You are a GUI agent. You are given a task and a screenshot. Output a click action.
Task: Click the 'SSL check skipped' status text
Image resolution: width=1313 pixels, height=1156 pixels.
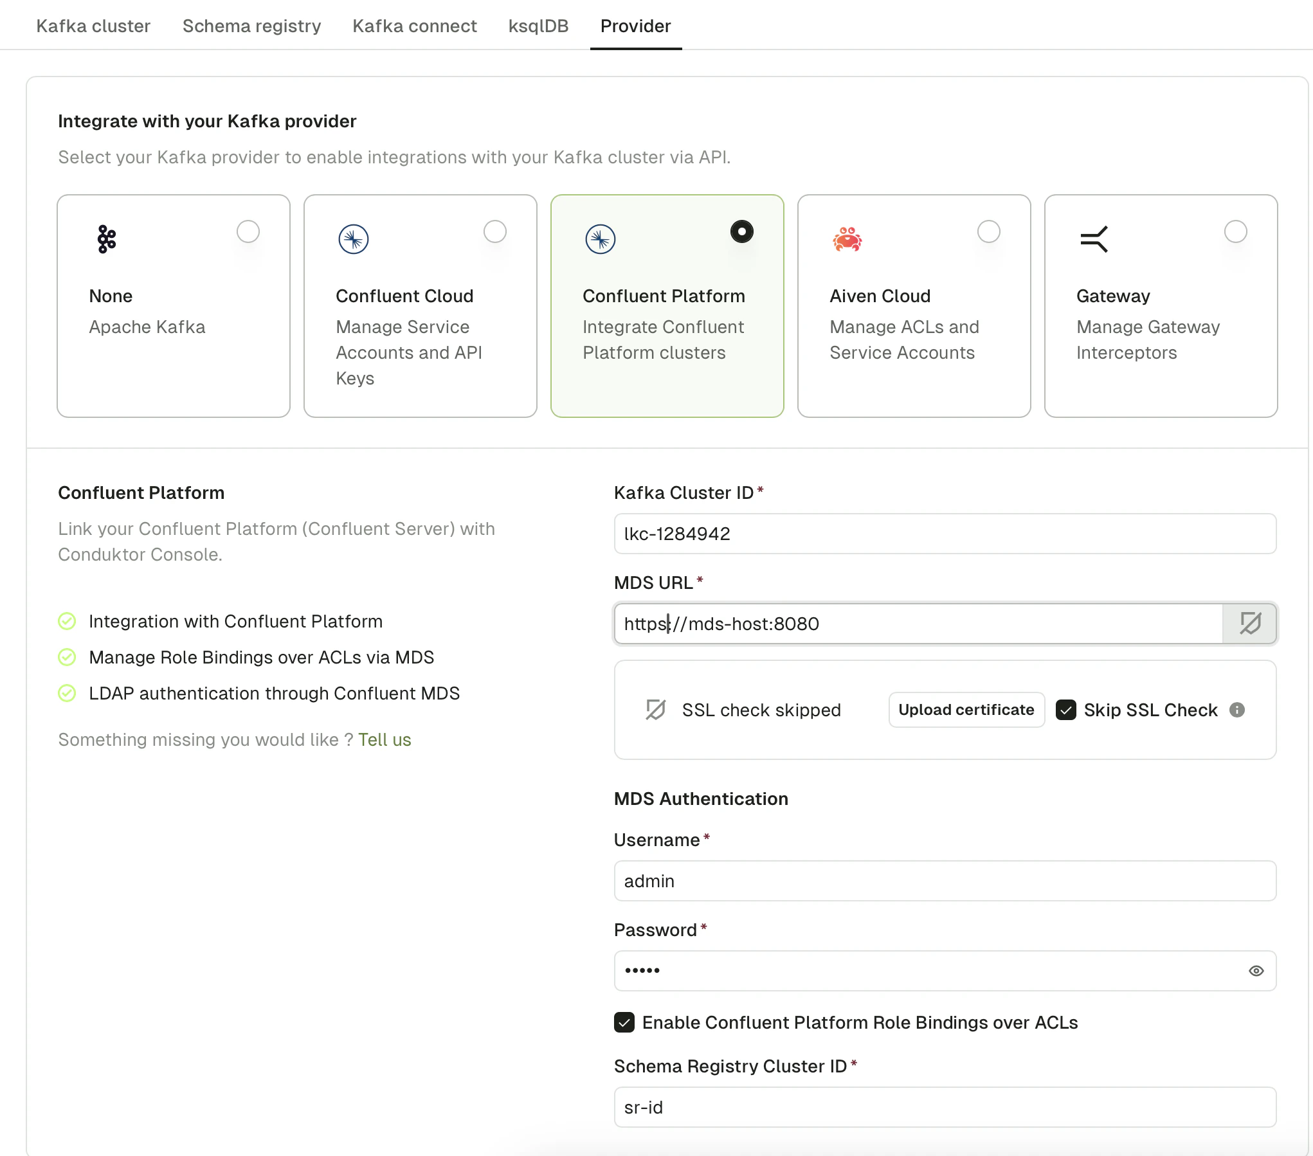coord(761,710)
